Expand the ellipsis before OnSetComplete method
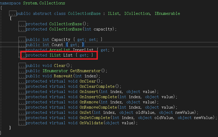 [x=22, y=118]
